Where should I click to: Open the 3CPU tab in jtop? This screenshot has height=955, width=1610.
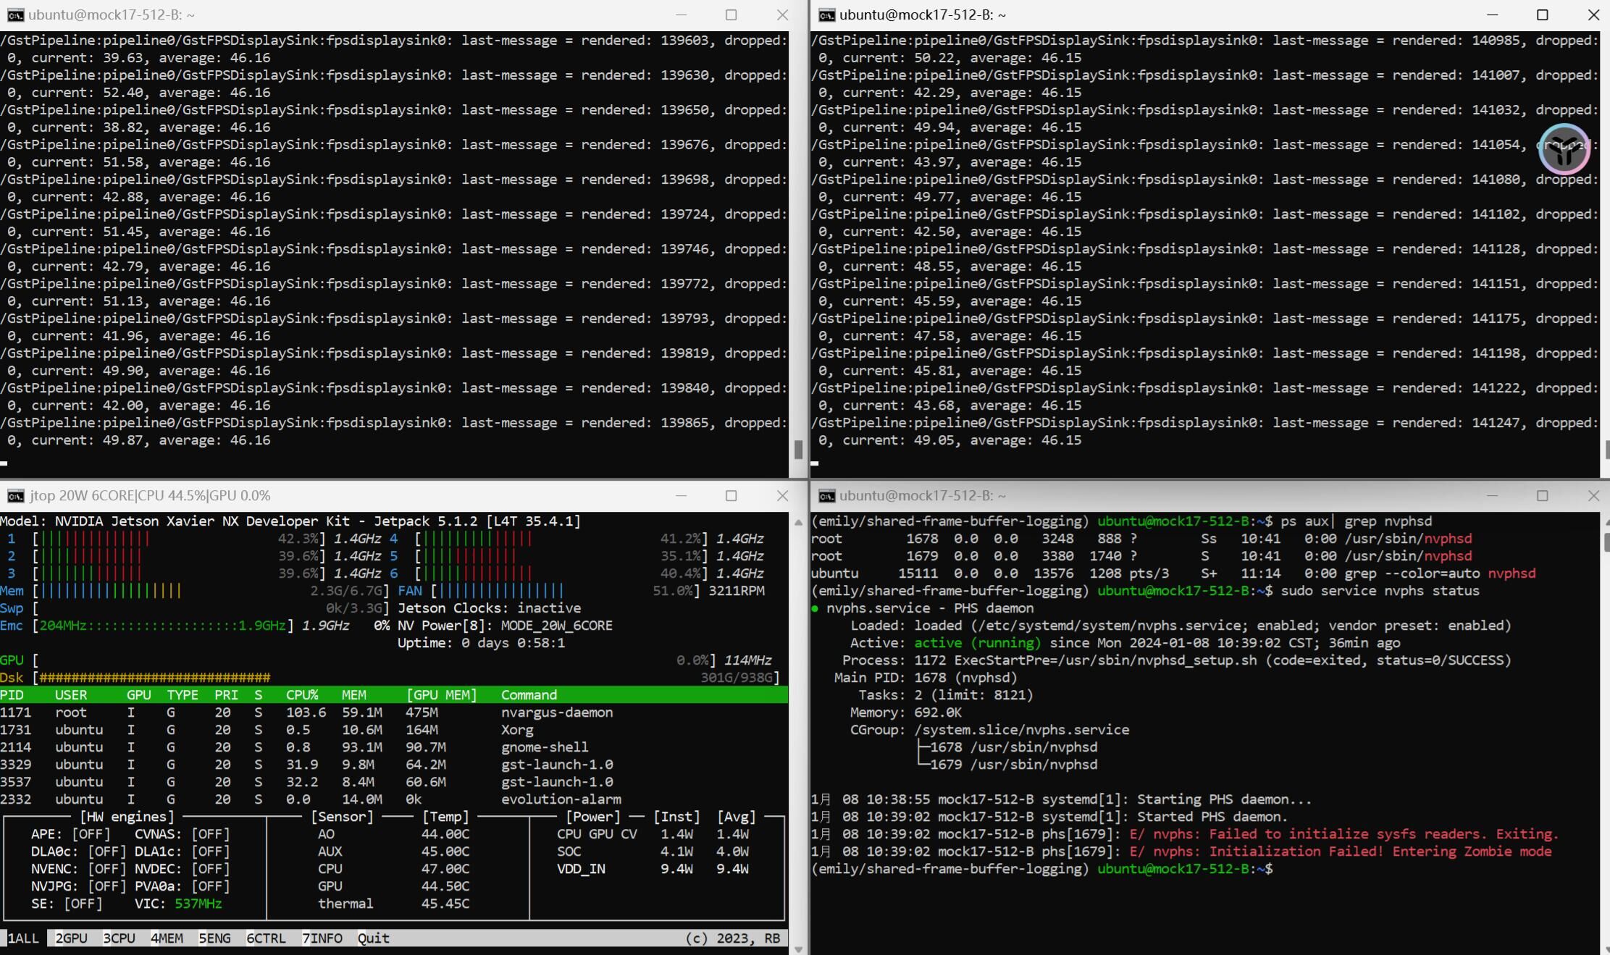(119, 938)
